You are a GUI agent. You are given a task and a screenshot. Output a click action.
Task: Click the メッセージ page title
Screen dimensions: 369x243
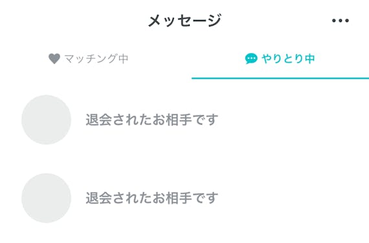184,21
